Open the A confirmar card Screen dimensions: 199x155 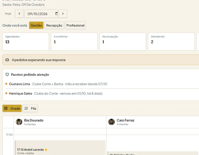click(74, 42)
